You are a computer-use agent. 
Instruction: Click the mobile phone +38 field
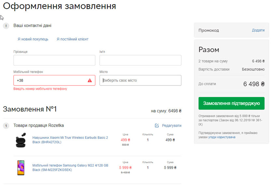(x=54, y=80)
